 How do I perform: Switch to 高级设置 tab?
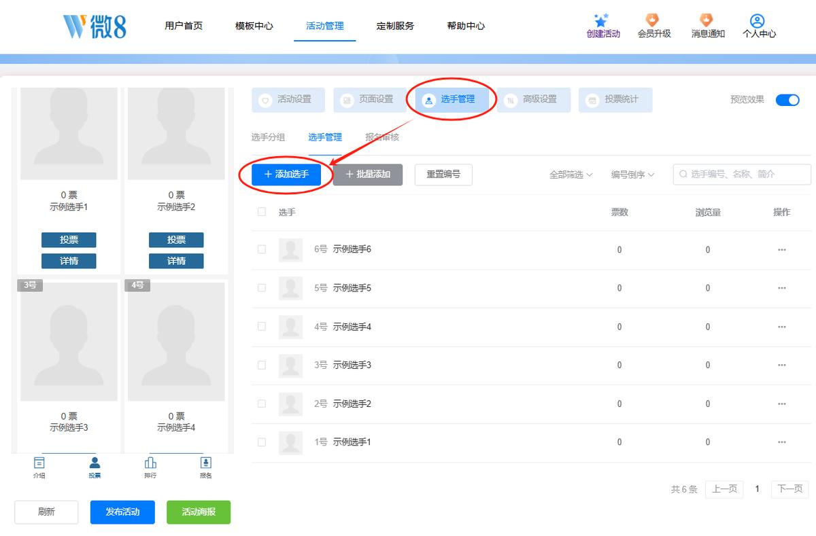click(x=534, y=100)
